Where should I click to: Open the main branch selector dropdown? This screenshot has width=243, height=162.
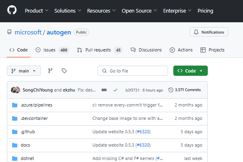click(x=24, y=71)
